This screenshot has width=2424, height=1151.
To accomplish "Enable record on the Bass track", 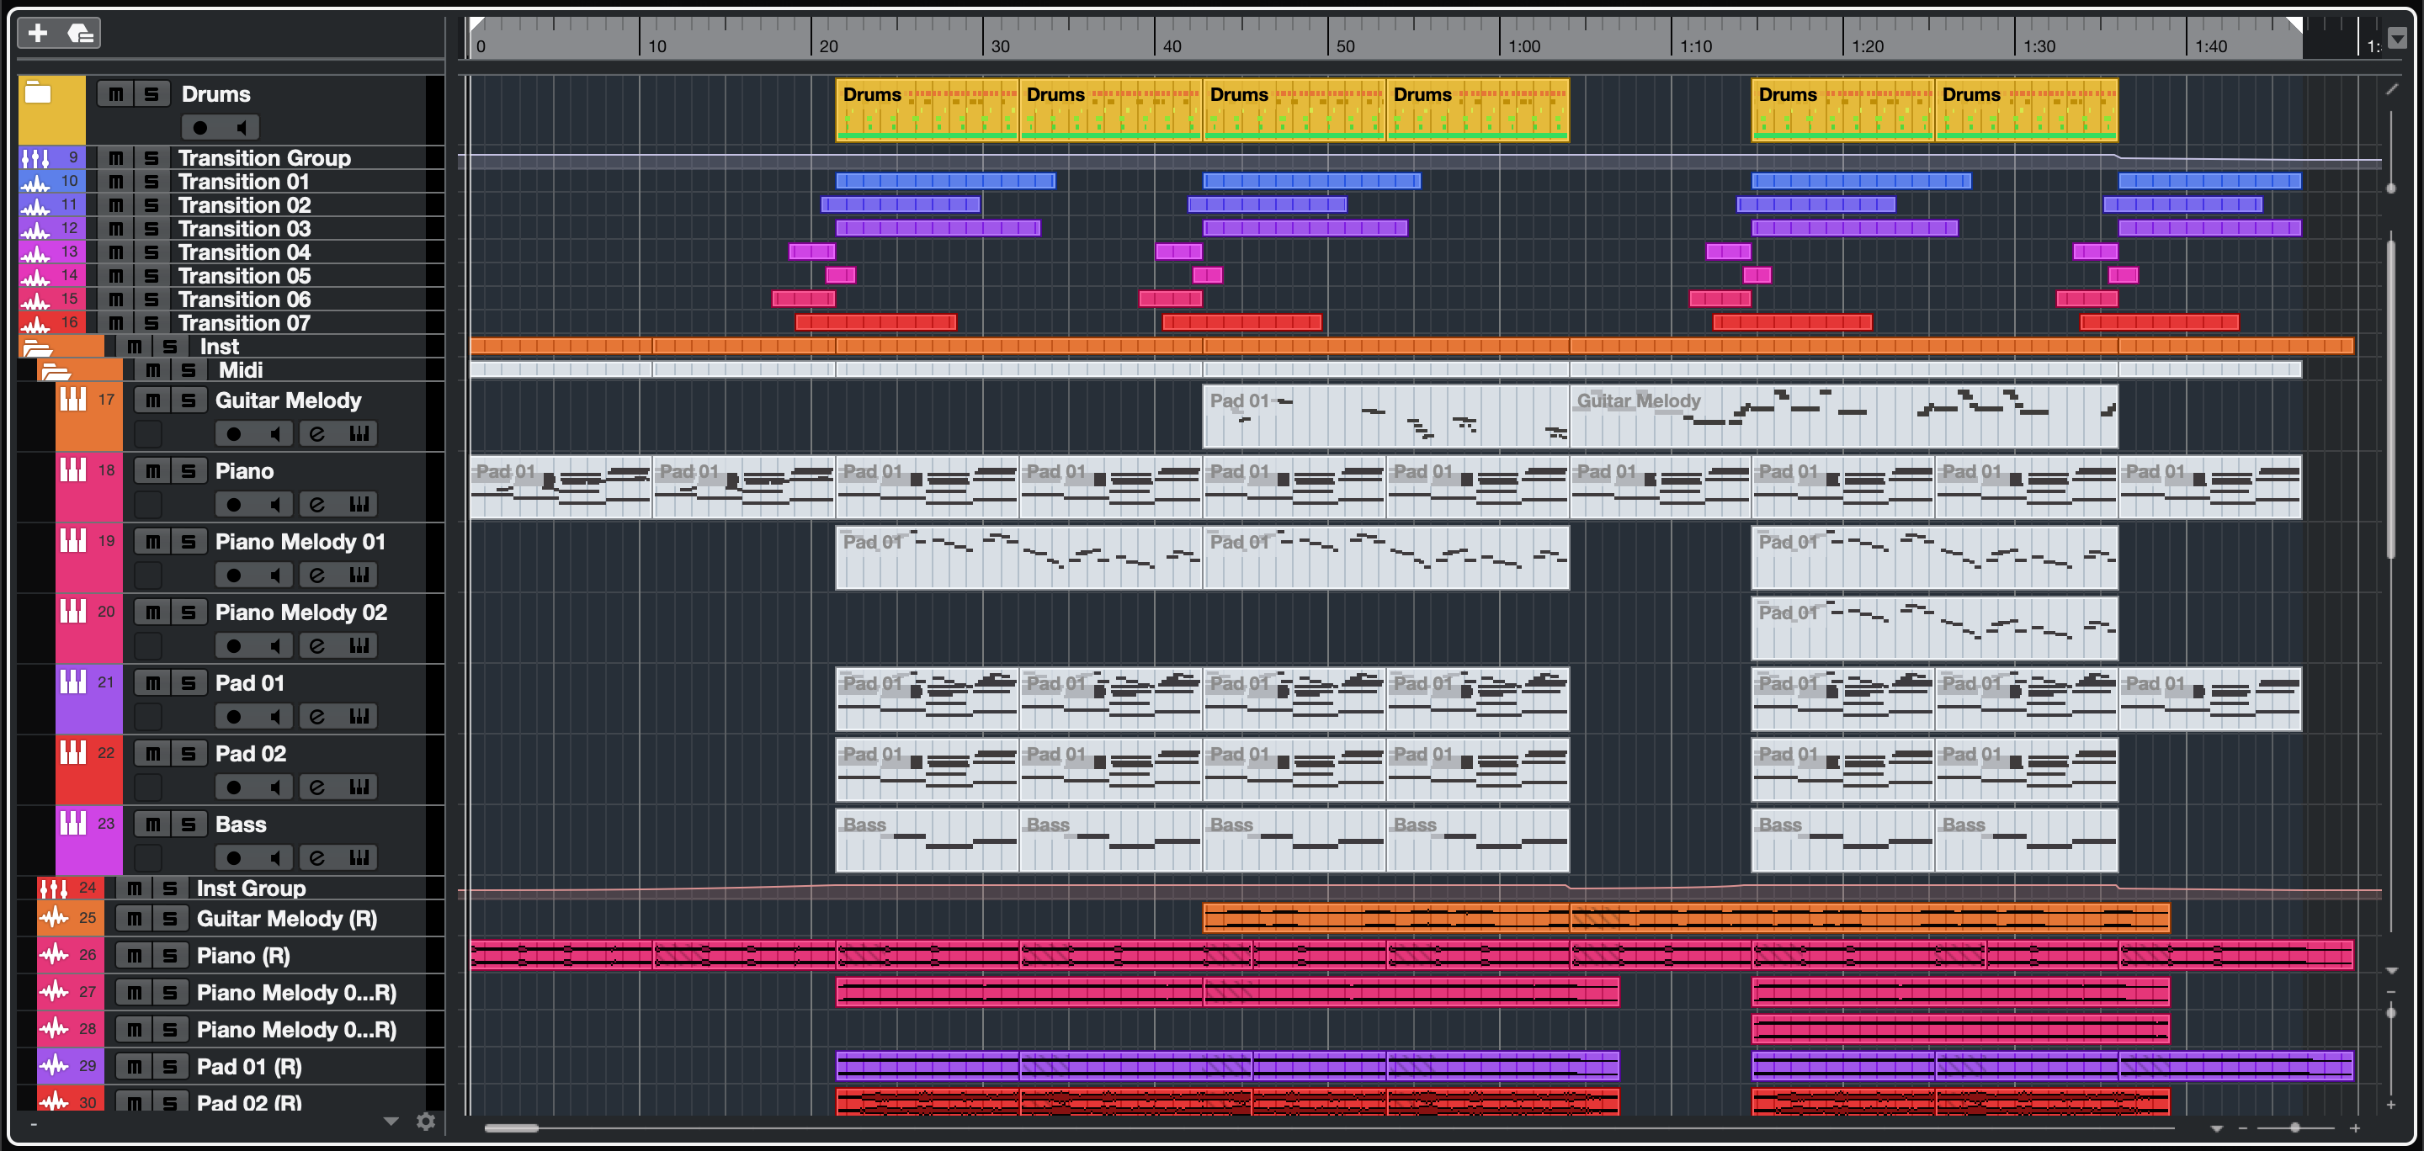I will point(233,857).
